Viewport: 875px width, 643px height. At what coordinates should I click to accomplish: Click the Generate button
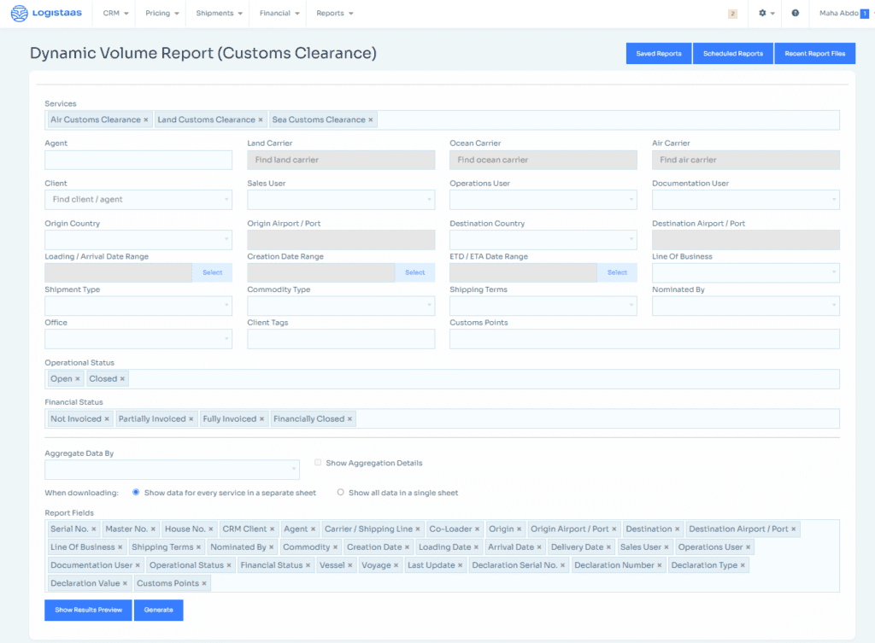[x=158, y=610]
